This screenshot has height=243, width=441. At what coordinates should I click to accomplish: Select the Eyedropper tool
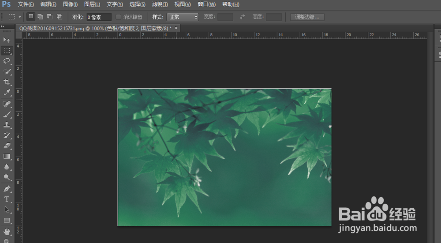coord(7,93)
